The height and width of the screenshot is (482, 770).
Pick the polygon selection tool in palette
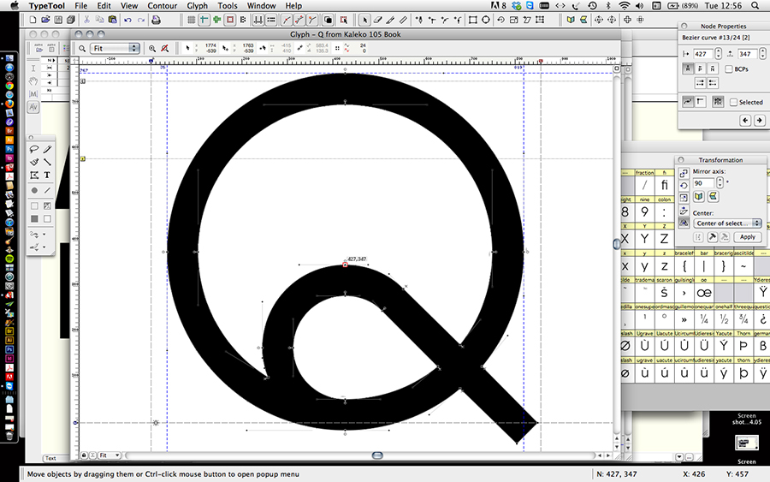click(x=34, y=175)
